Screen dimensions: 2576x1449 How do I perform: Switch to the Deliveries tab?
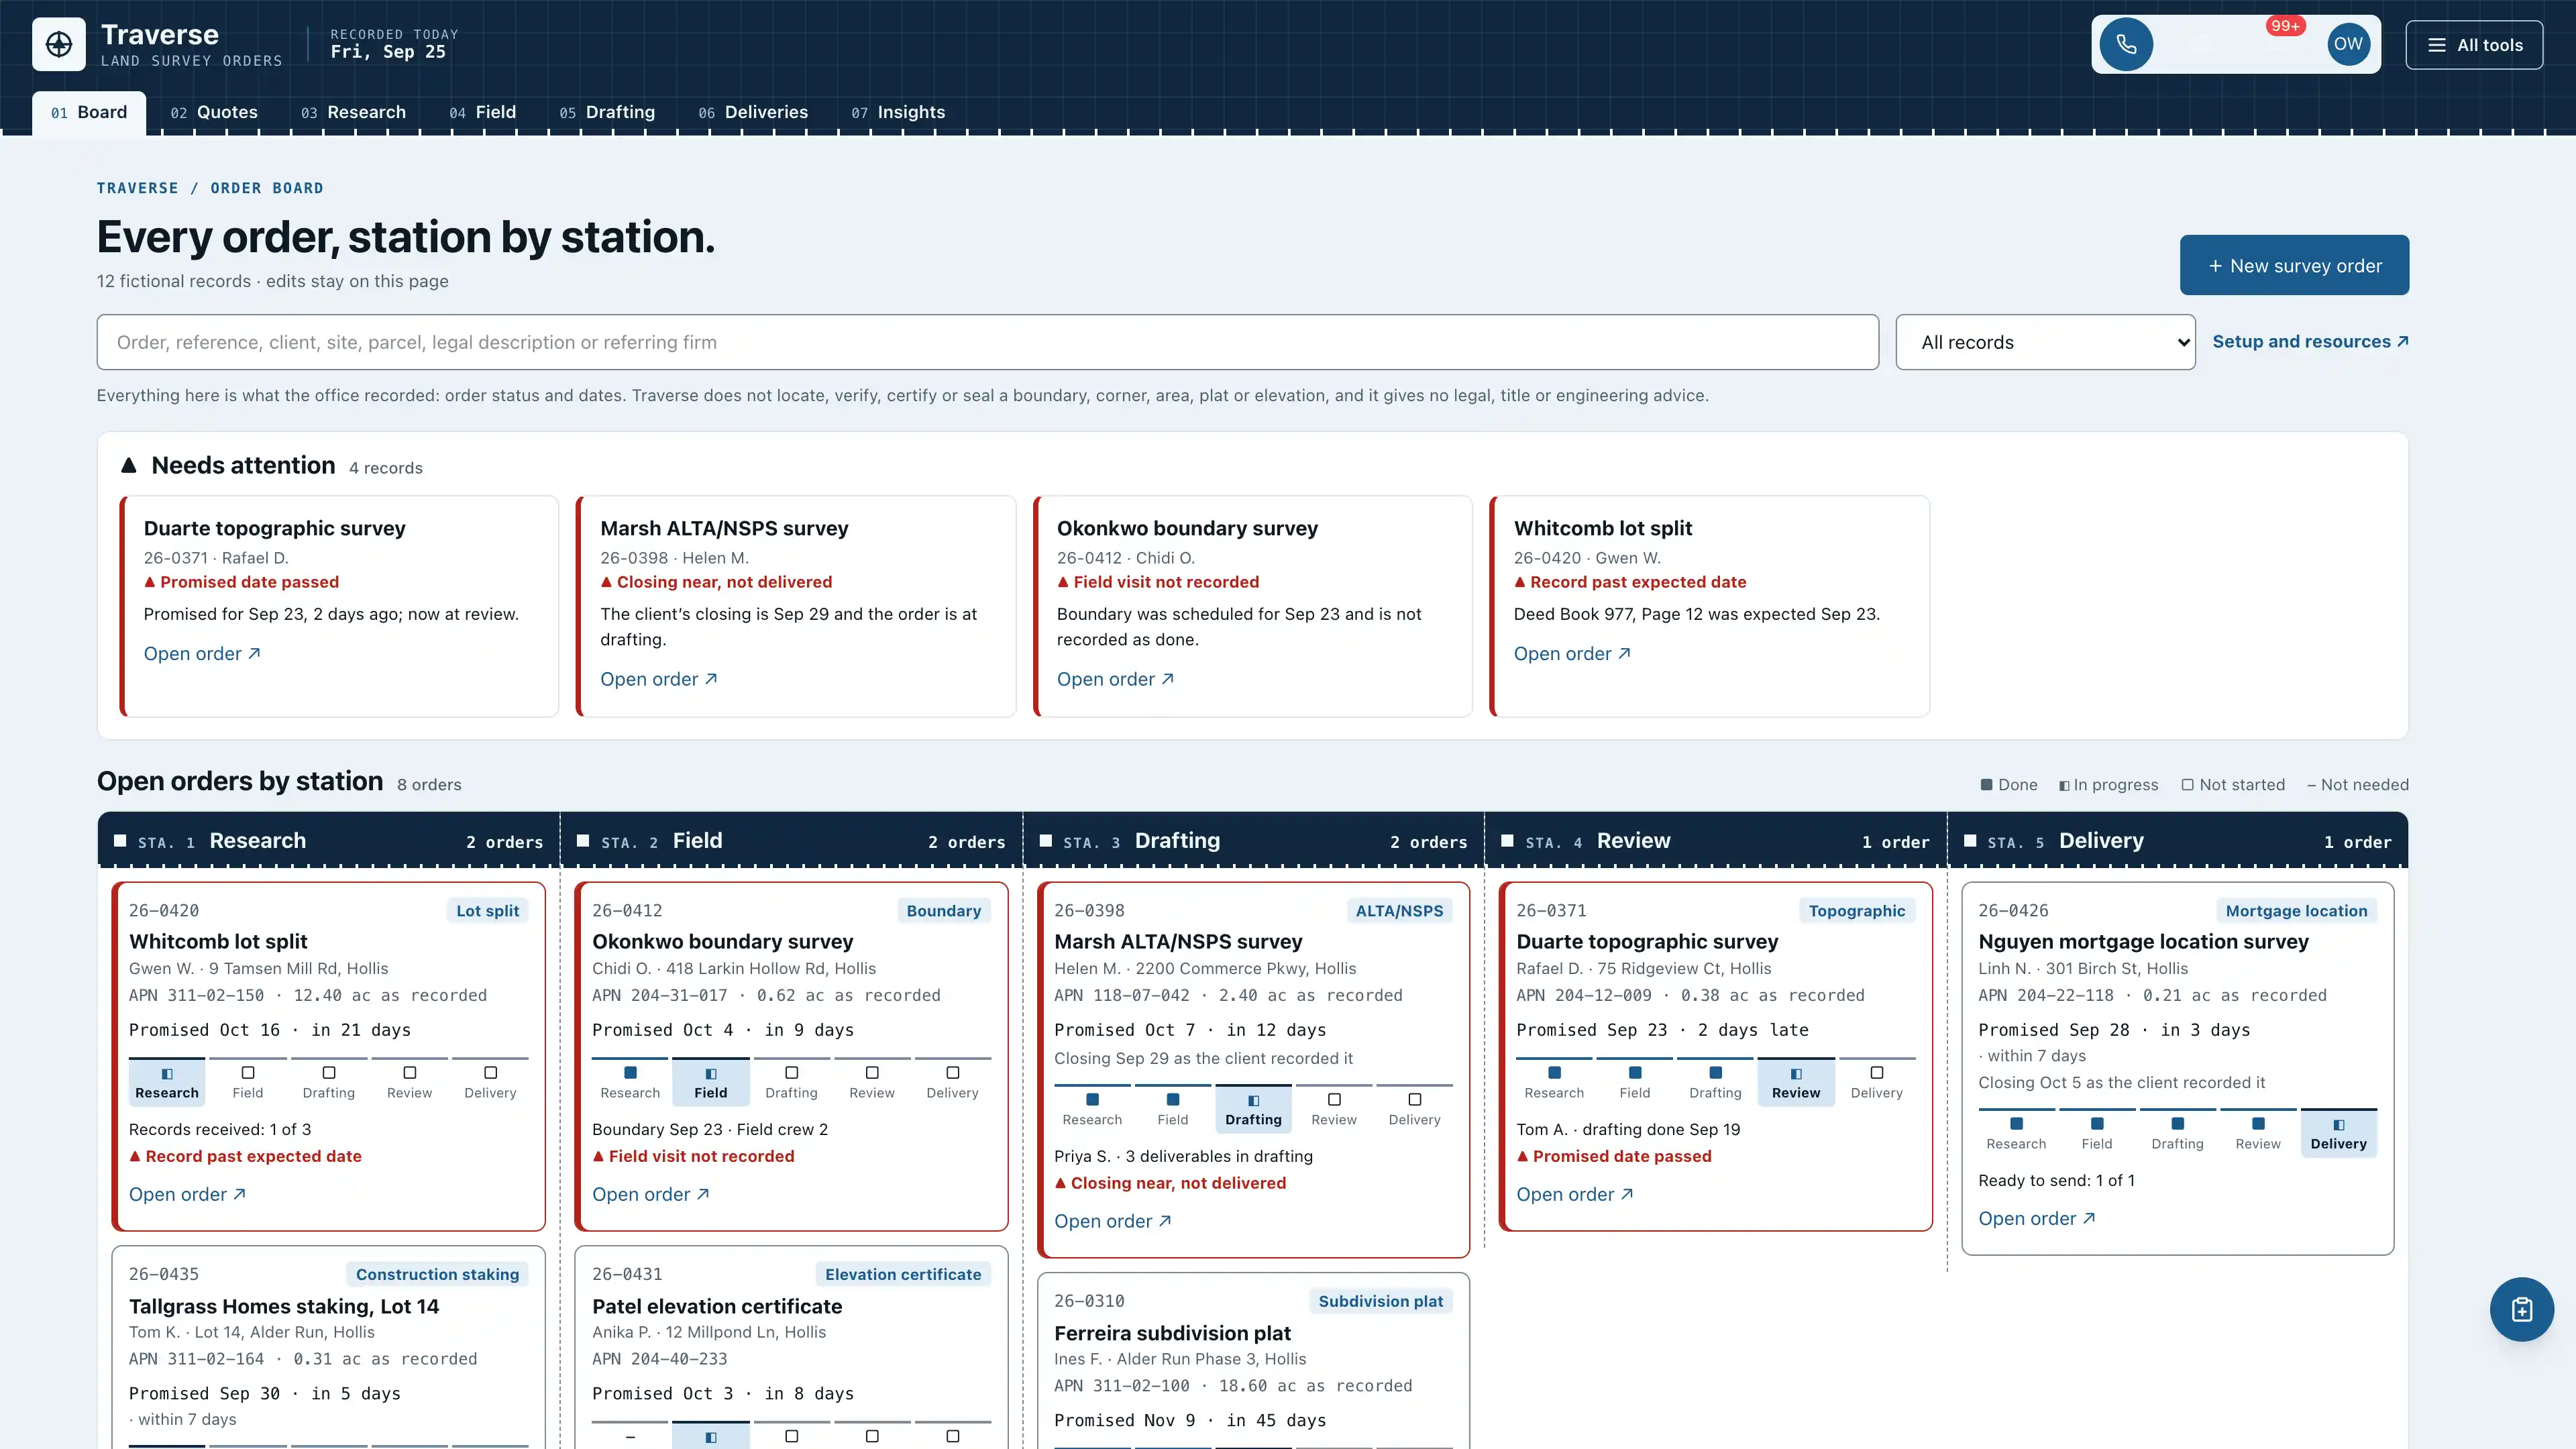point(753,112)
